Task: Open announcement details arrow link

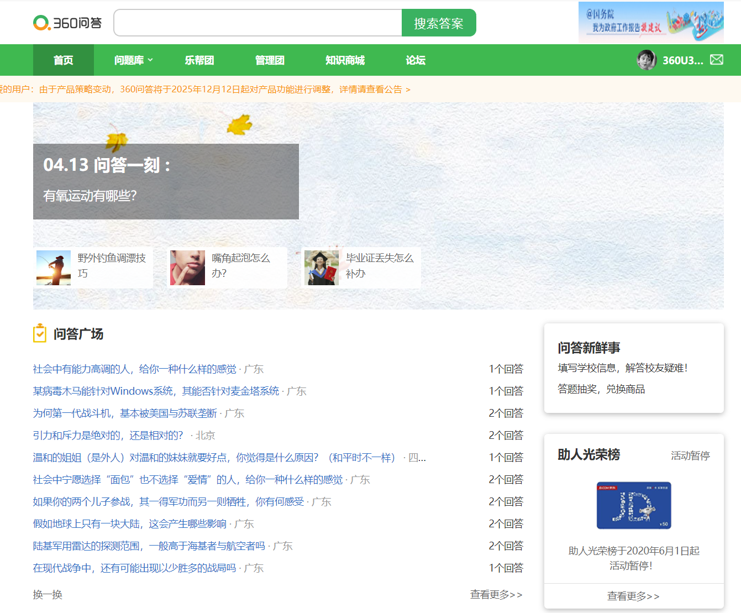Action: [x=408, y=90]
